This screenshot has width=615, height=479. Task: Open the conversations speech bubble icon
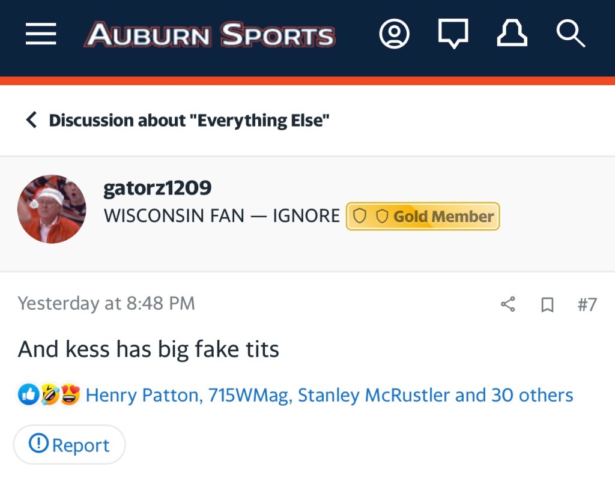(453, 34)
